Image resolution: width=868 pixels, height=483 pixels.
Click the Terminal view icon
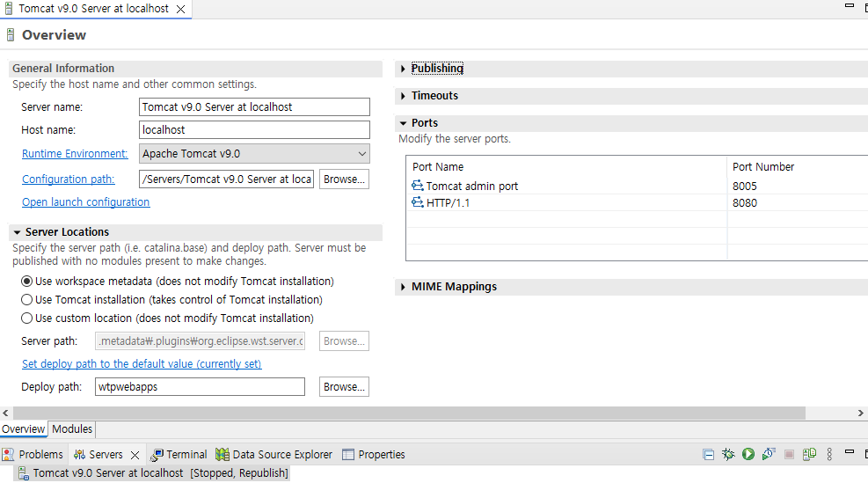(x=157, y=455)
